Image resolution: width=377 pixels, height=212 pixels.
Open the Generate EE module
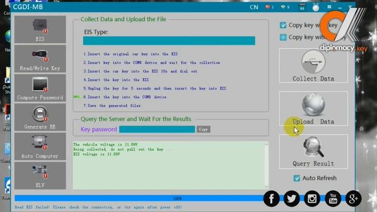(40, 117)
